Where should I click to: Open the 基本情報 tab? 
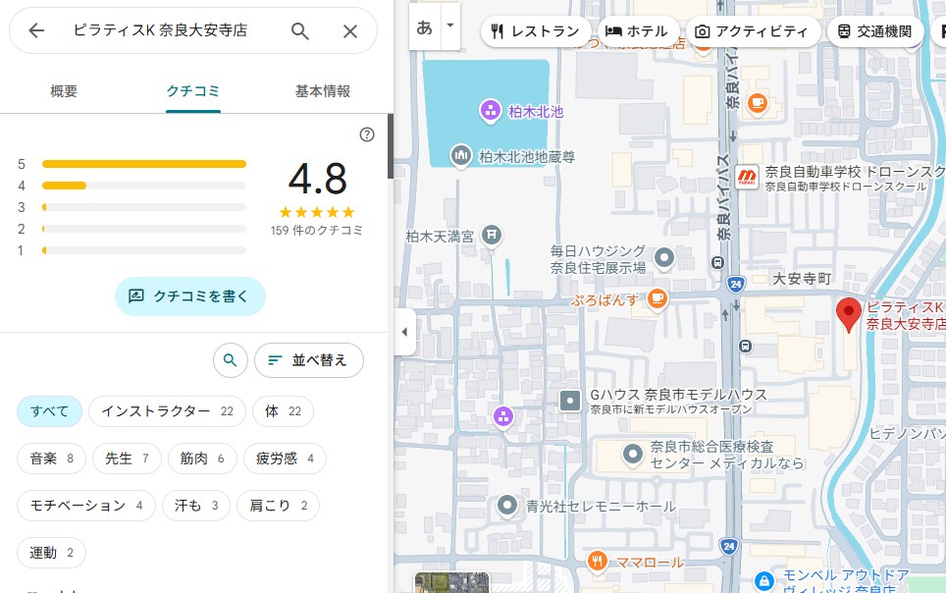[x=323, y=91]
